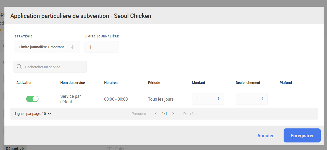This screenshot has width=327, height=150.
Task: Click the Période column header
Action: pyautogui.click(x=154, y=83)
